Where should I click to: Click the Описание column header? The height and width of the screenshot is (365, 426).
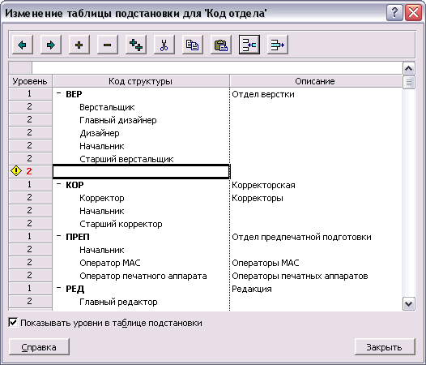(315, 81)
